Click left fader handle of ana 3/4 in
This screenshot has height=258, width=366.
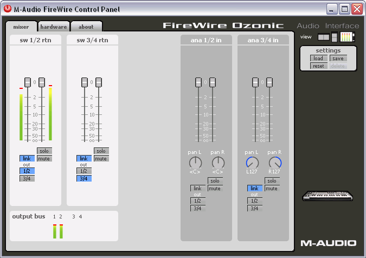click(255, 82)
